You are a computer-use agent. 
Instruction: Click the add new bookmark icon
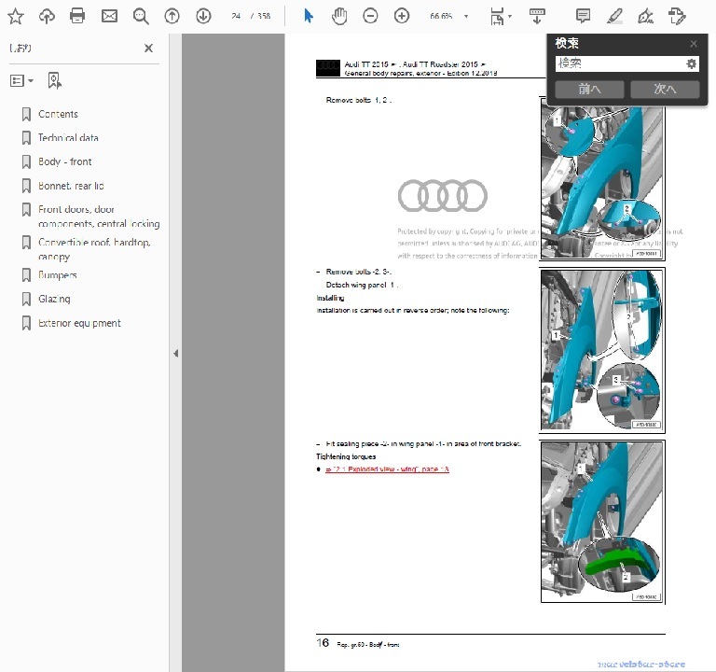coord(54,81)
